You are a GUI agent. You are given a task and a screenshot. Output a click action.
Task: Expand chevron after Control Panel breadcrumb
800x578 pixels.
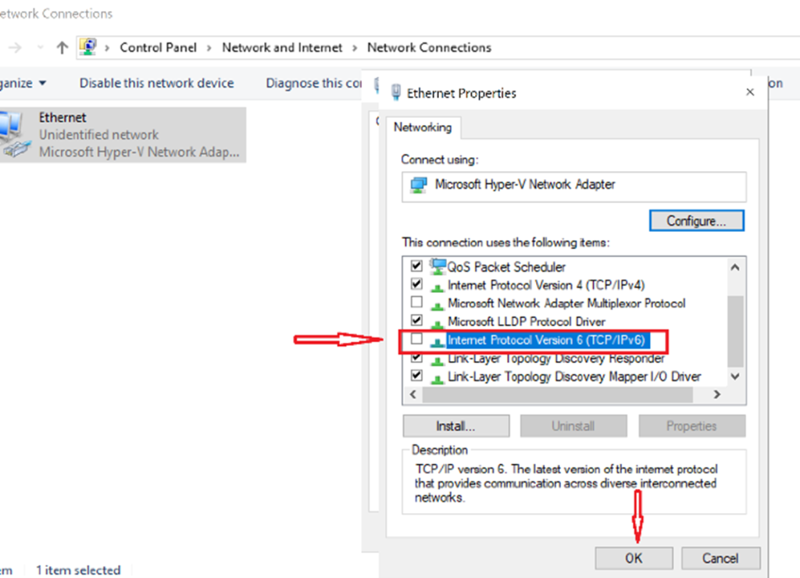[x=209, y=48]
